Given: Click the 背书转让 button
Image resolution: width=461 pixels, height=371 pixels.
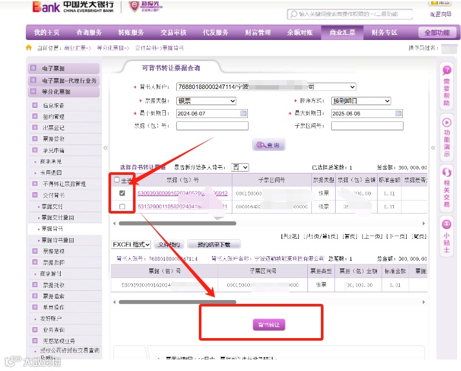Looking at the screenshot, I should [x=269, y=325].
